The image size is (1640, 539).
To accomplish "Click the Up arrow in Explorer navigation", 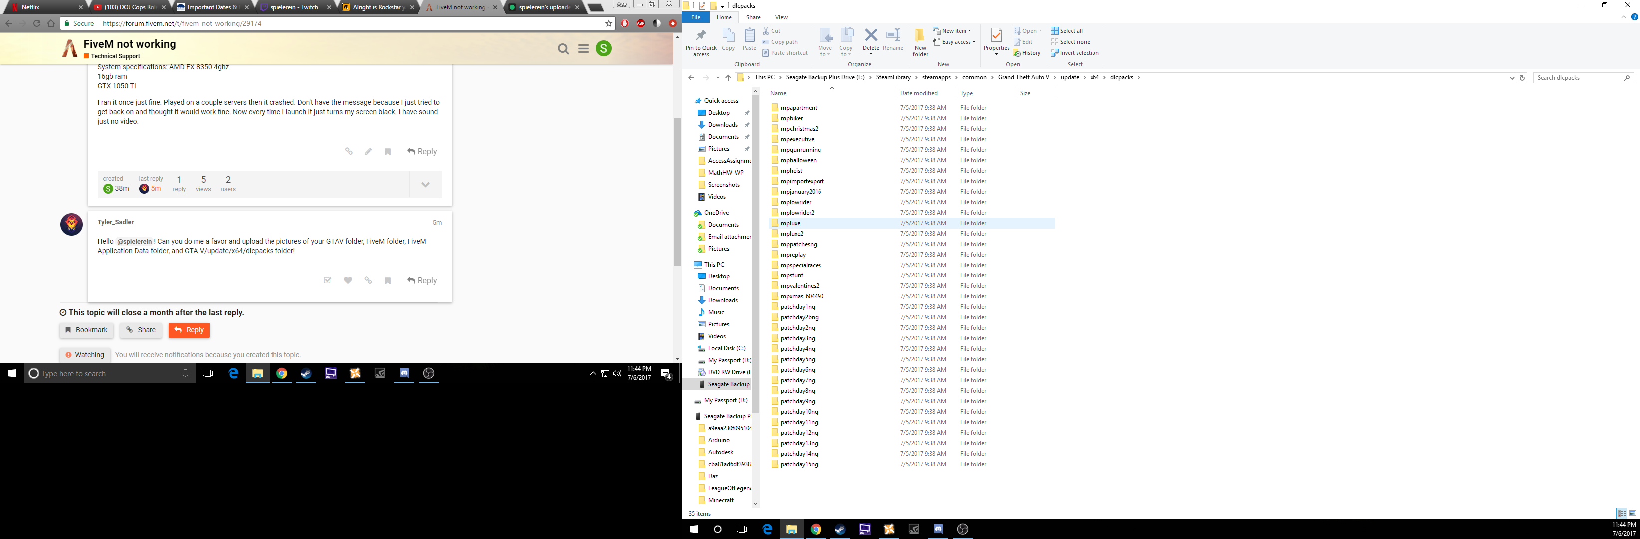I will (x=728, y=78).
